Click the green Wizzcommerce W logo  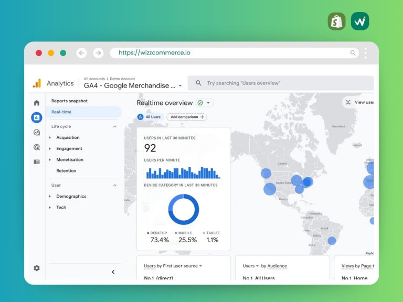click(x=360, y=21)
